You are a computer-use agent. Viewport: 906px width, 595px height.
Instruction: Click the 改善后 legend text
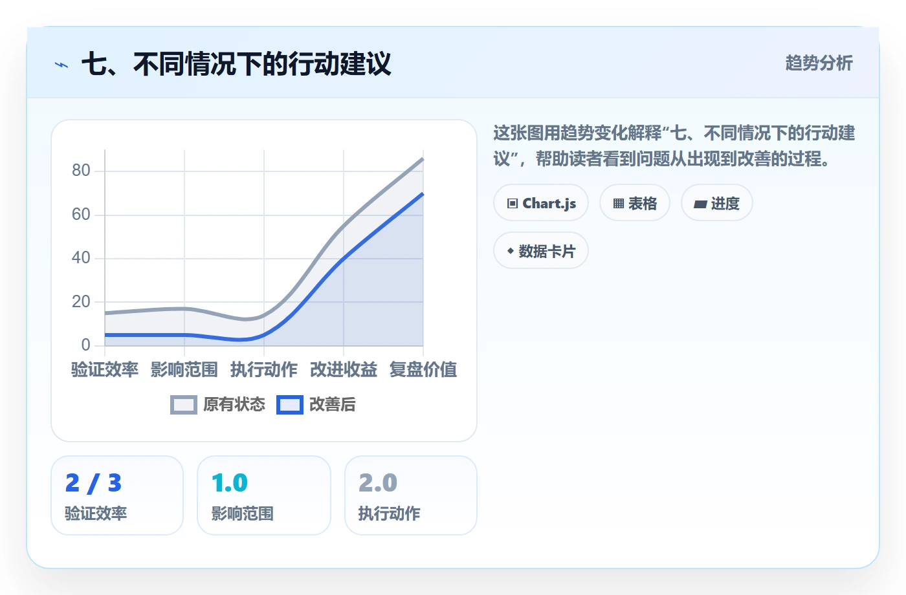click(x=333, y=405)
